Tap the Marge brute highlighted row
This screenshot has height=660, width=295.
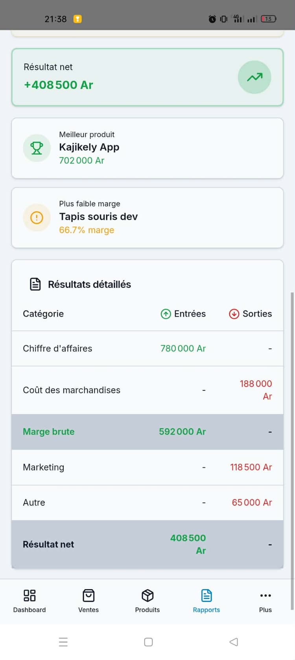(x=147, y=432)
